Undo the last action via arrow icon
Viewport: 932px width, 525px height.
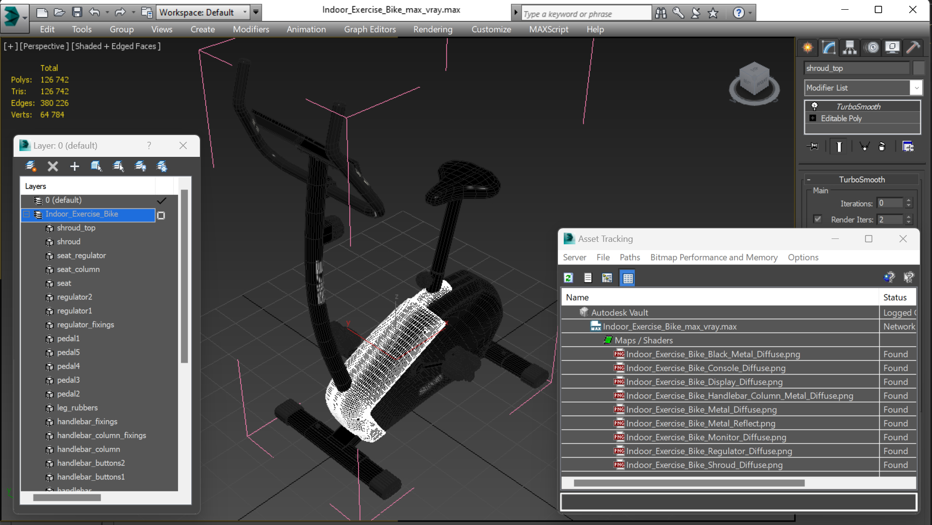[x=95, y=12]
